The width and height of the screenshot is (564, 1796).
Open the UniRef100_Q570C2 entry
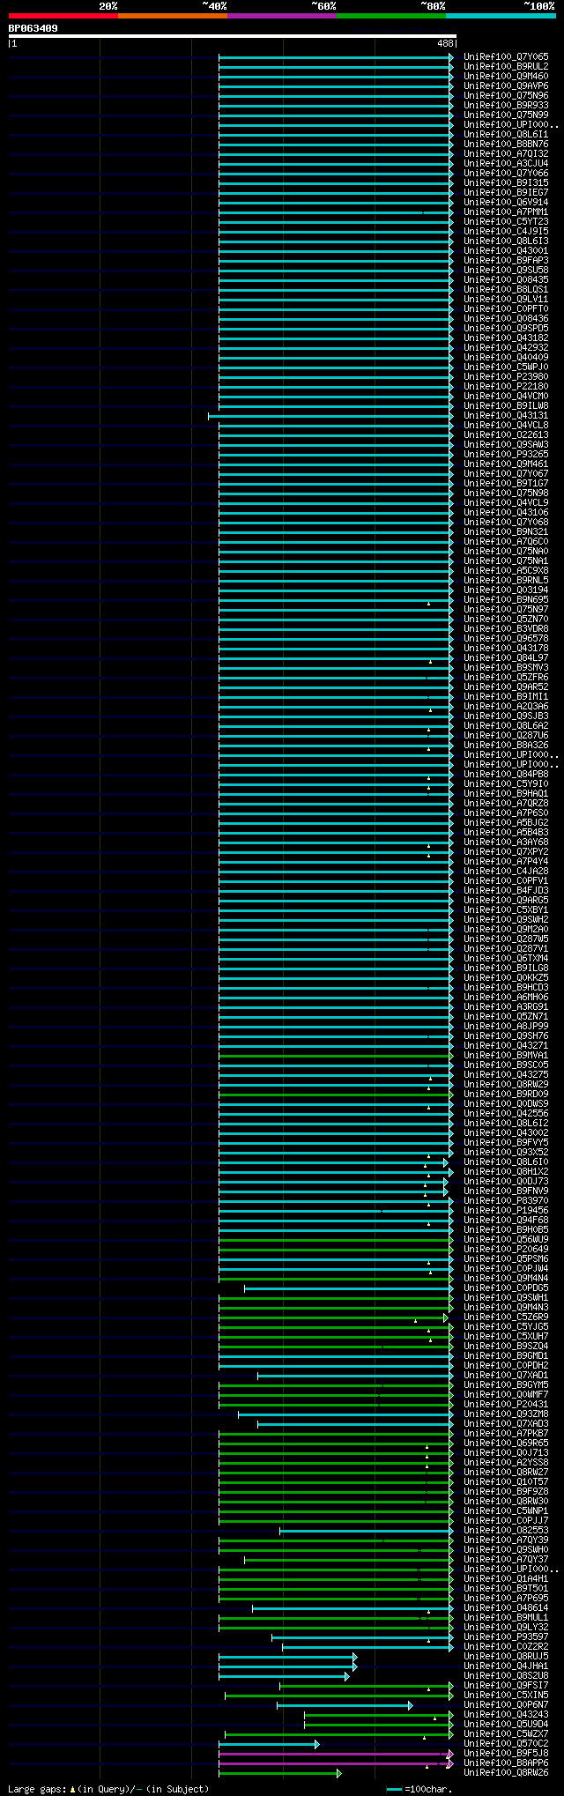coord(506,1743)
